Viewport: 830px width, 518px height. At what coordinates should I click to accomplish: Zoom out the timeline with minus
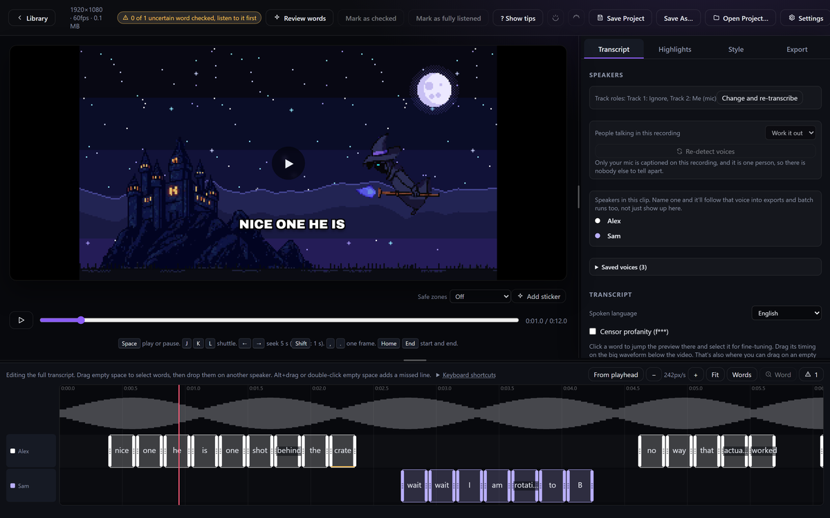(654, 374)
